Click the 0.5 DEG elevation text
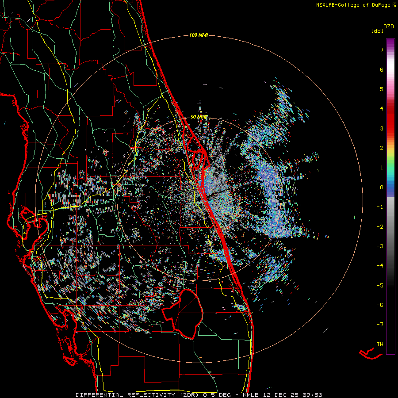Screen dimensions: 398x398 [x=217, y=395]
